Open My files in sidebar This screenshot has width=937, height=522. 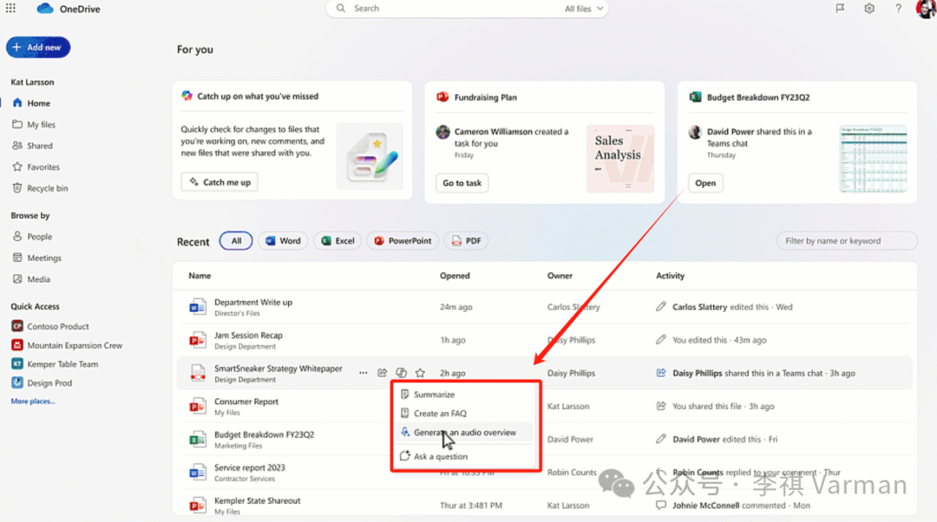(x=34, y=124)
